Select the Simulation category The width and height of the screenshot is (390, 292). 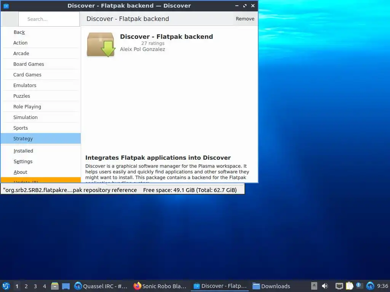41,117
